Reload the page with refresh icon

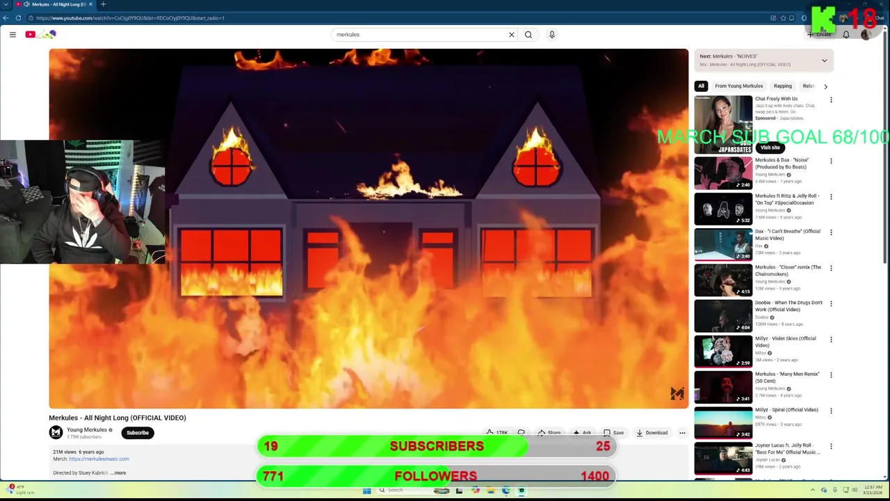[x=18, y=18]
